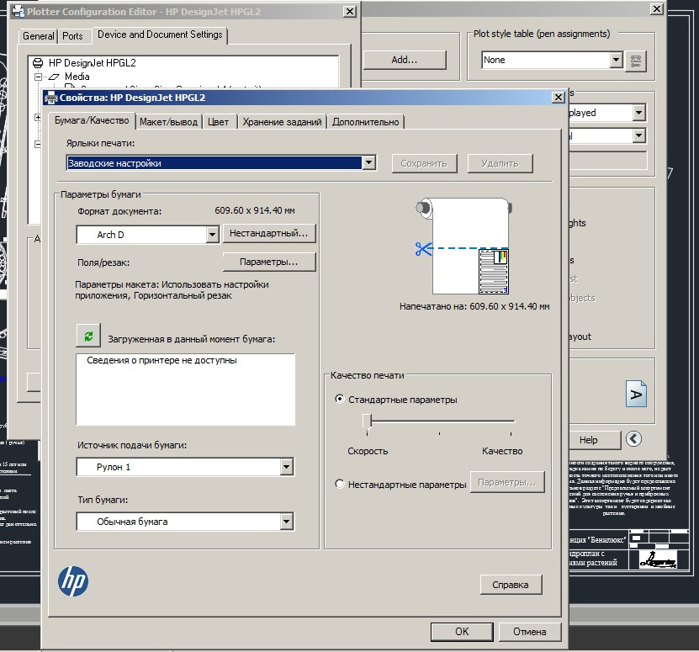This screenshot has height=652, width=699.
Task: Click the Add... button in page setup dialog
Action: click(405, 60)
